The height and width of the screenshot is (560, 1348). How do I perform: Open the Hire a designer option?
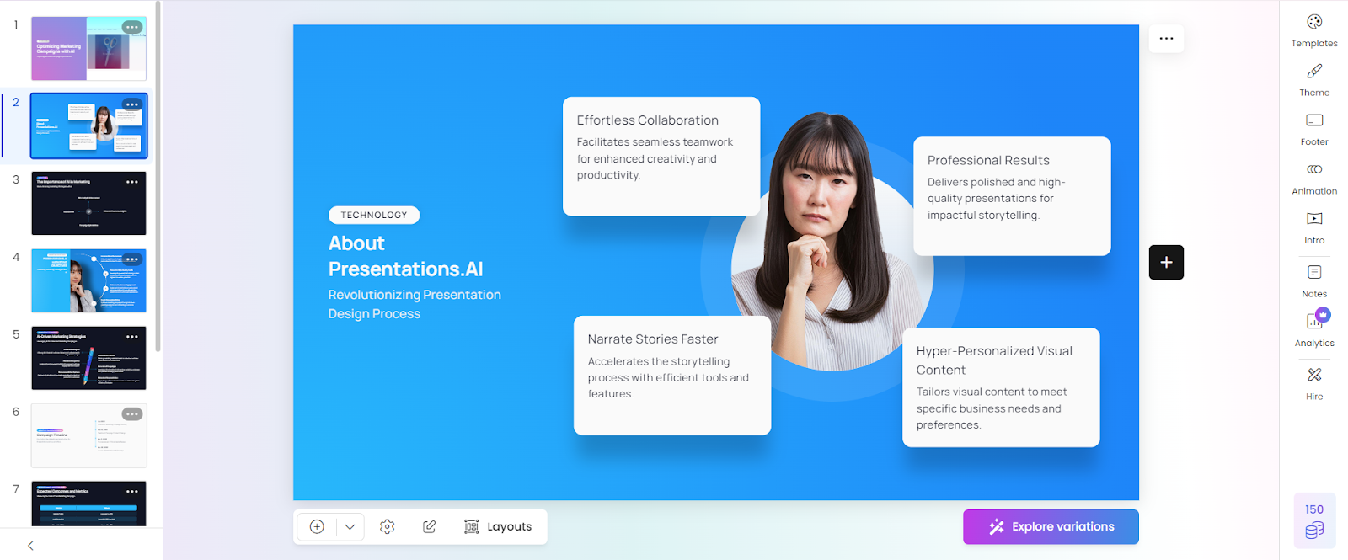click(x=1313, y=383)
